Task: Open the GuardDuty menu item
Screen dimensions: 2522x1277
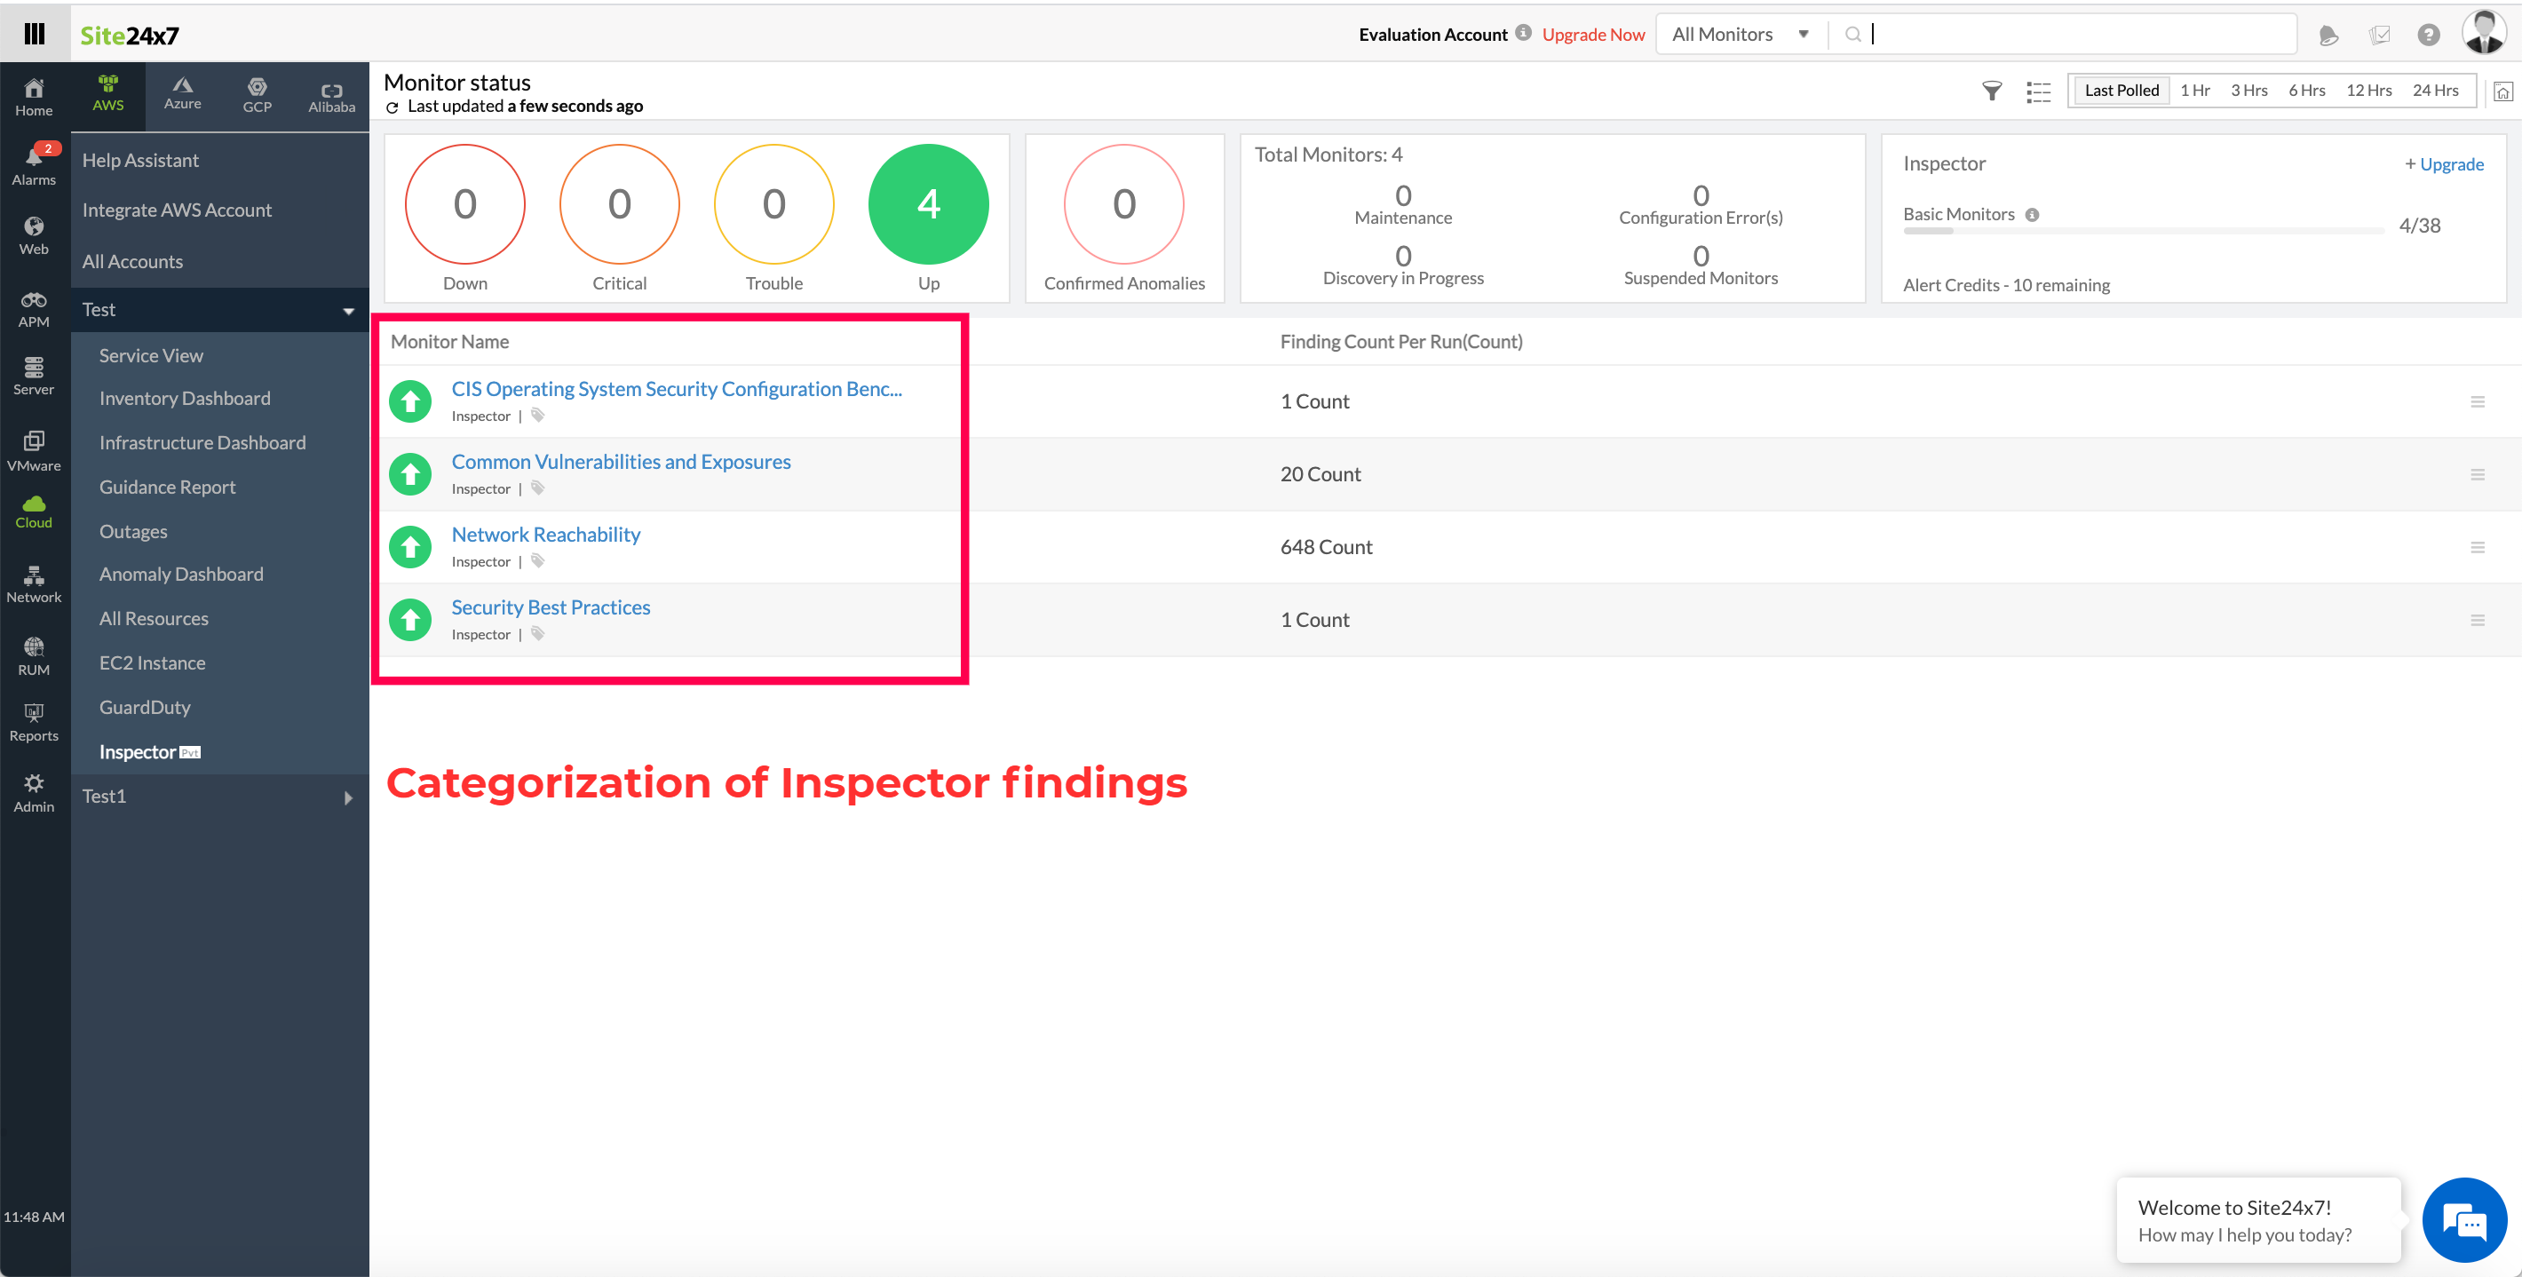Action: pos(145,707)
